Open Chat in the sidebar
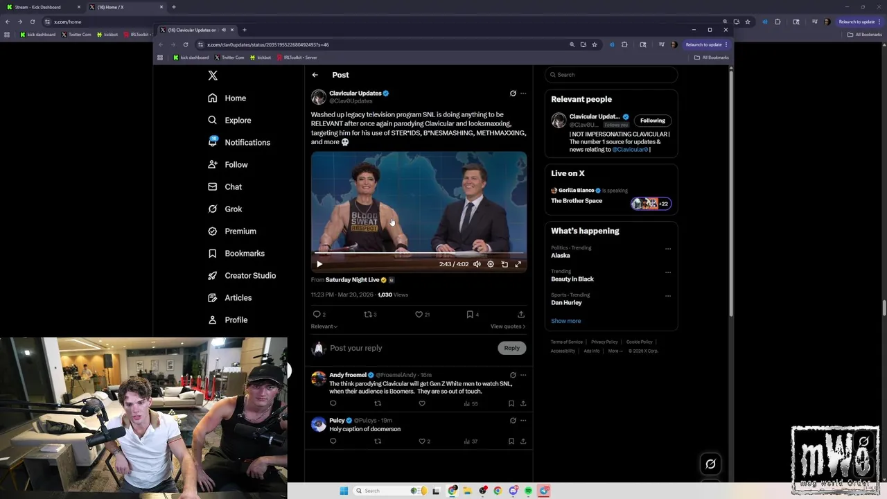 225,187
